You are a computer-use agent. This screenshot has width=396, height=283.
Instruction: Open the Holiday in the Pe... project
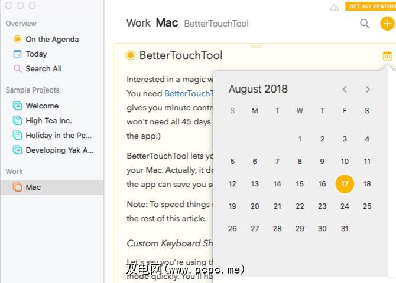pos(52,136)
